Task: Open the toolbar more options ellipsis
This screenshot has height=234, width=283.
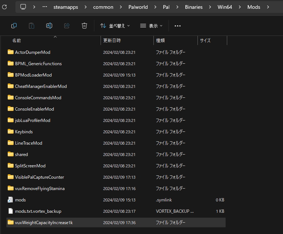Action: [x=178, y=26]
